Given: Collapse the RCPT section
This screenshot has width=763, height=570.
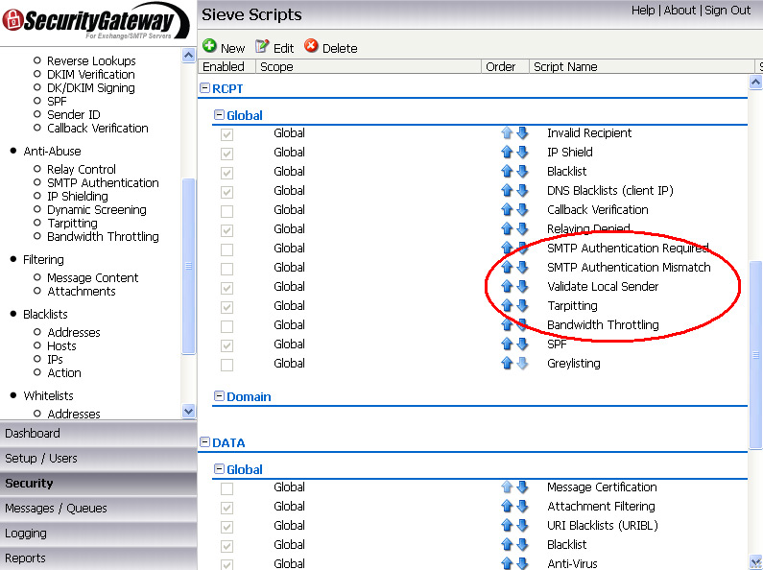Looking at the screenshot, I should pyautogui.click(x=205, y=88).
